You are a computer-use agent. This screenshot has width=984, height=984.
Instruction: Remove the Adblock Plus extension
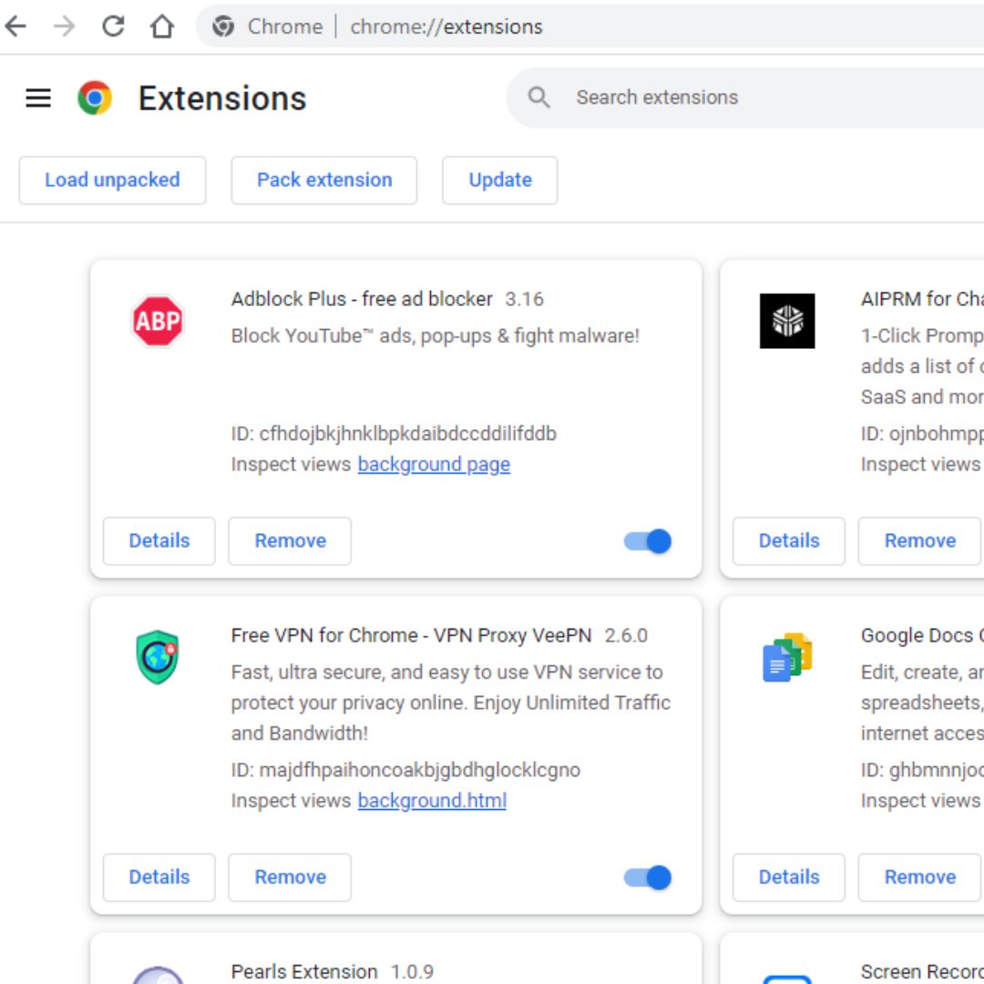(x=290, y=541)
